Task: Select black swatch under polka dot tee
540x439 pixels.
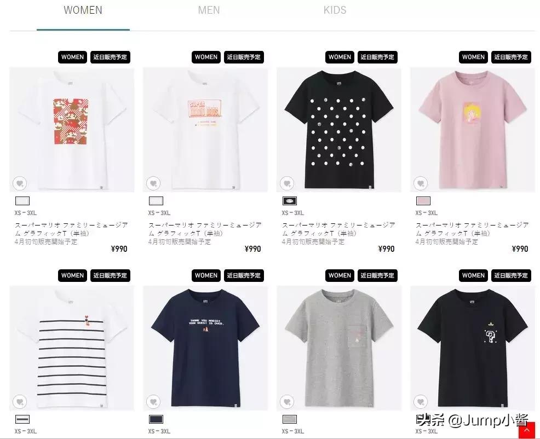Action: coord(290,201)
